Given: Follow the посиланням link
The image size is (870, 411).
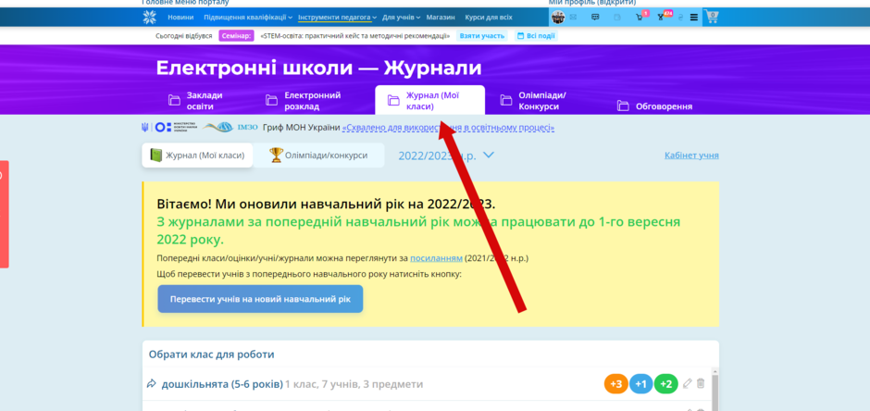Looking at the screenshot, I should point(436,258).
